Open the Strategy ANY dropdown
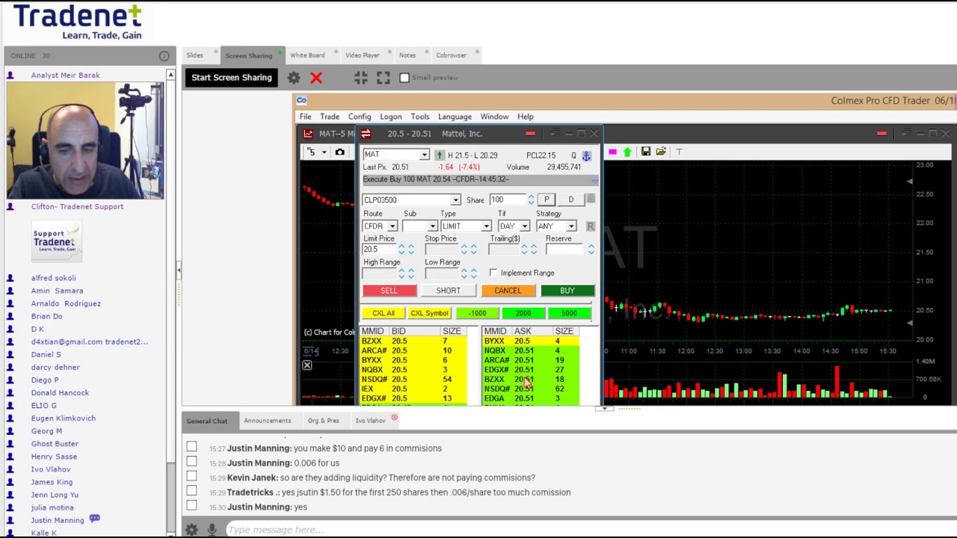Image resolution: width=957 pixels, height=538 pixels. [x=571, y=226]
